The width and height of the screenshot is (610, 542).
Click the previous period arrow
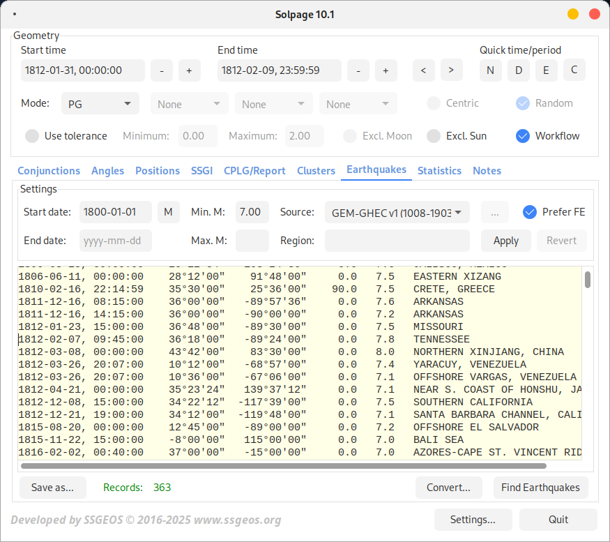coord(423,70)
